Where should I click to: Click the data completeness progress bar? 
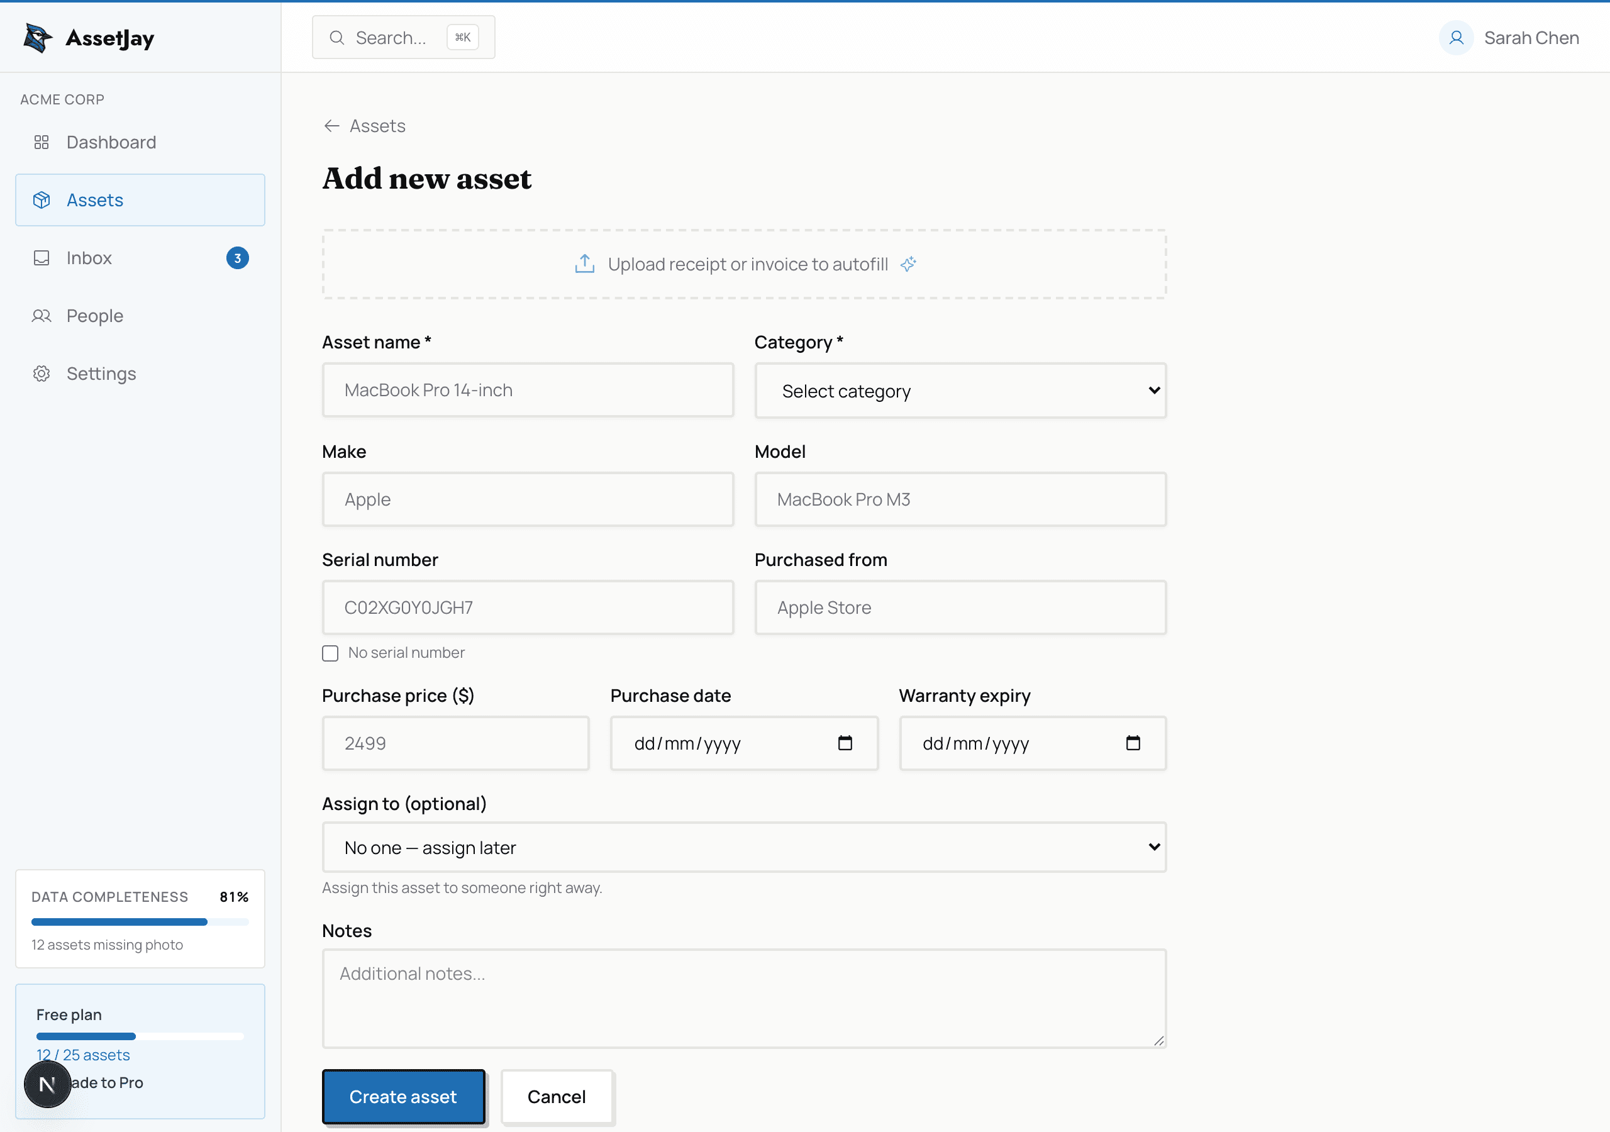coord(140,923)
